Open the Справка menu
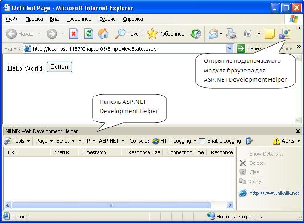Image resolution: width=304 pixels, height=223 pixels. point(133,19)
